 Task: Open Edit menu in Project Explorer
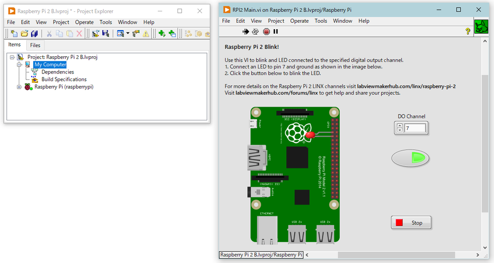25,22
